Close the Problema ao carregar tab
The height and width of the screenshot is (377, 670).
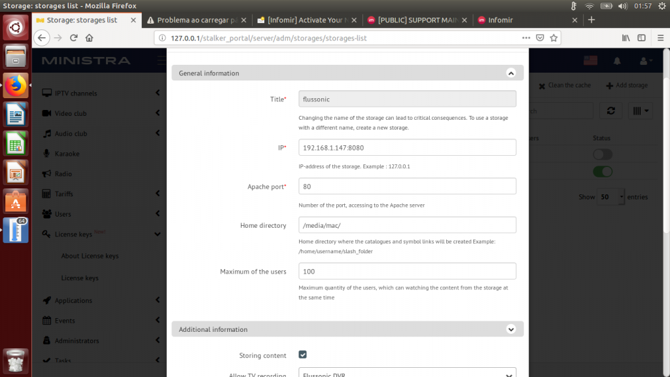click(243, 20)
